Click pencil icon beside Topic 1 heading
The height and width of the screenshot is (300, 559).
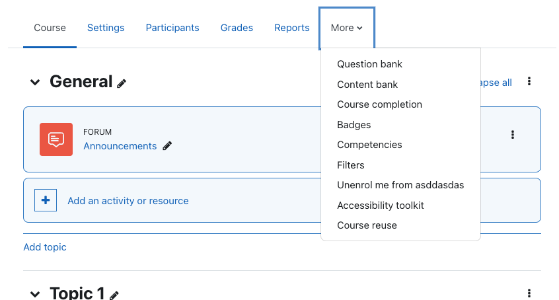[114, 295]
